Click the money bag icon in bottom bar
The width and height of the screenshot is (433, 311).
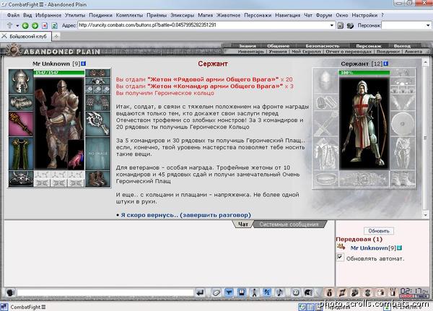[x=329, y=292]
